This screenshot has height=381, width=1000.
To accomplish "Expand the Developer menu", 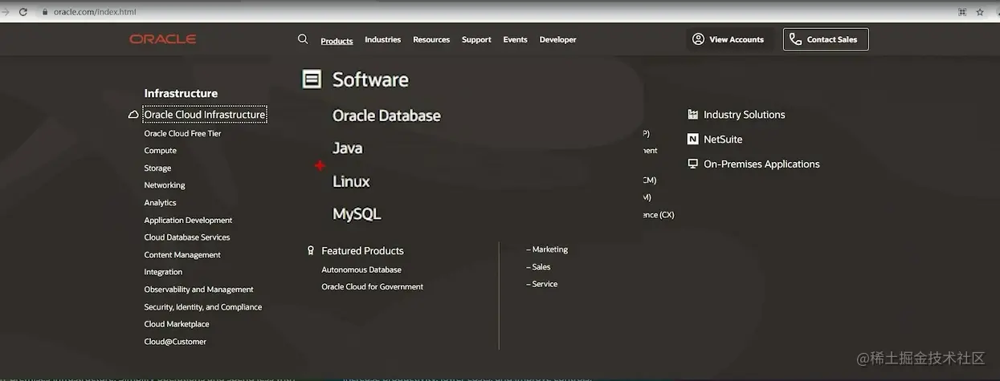I will (557, 39).
